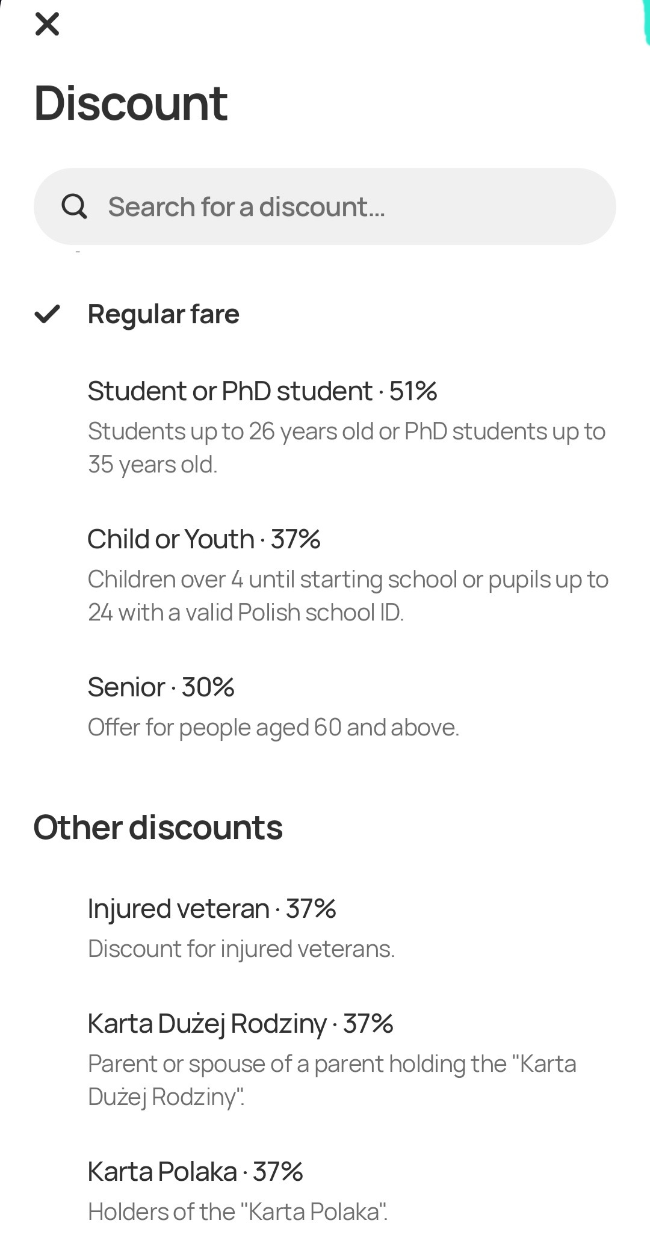Tap the 'Holders of the Karta Polaka' description
This screenshot has height=1244, width=650.
(x=238, y=1212)
